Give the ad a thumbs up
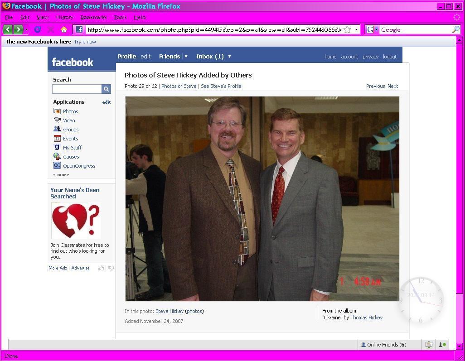465x361 pixels. pyautogui.click(x=101, y=268)
